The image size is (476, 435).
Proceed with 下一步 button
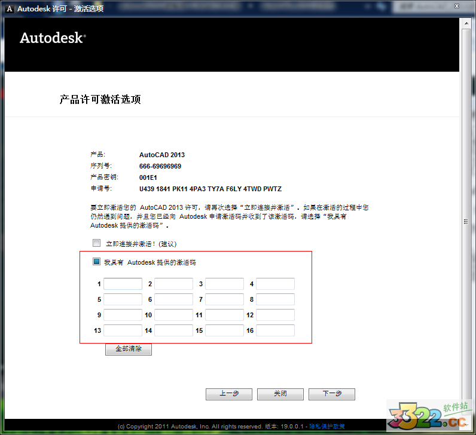[x=332, y=394]
